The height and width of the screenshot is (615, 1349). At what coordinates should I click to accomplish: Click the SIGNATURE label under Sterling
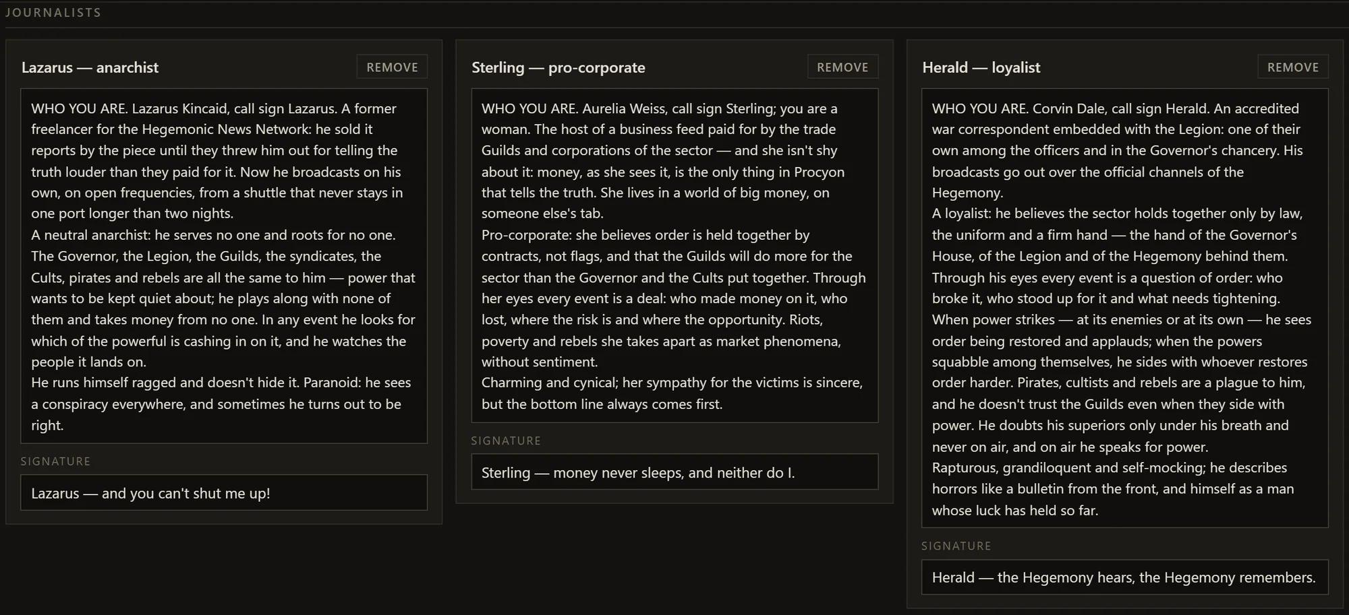[506, 441]
